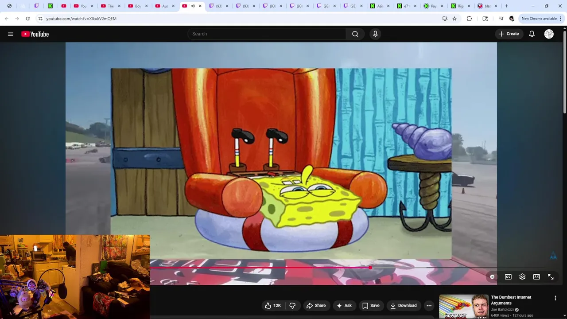Open options for Dumbest Internet Arguments video
This screenshot has height=319, width=567.
[555, 298]
